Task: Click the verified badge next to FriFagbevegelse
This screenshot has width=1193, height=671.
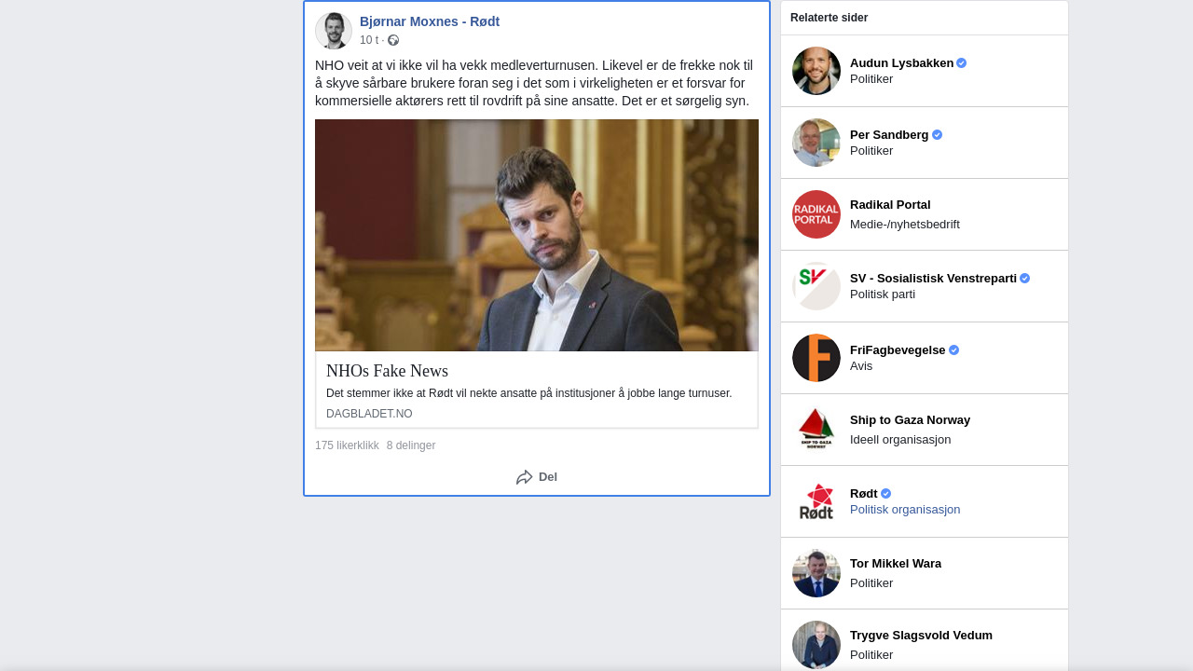Action: click(953, 350)
